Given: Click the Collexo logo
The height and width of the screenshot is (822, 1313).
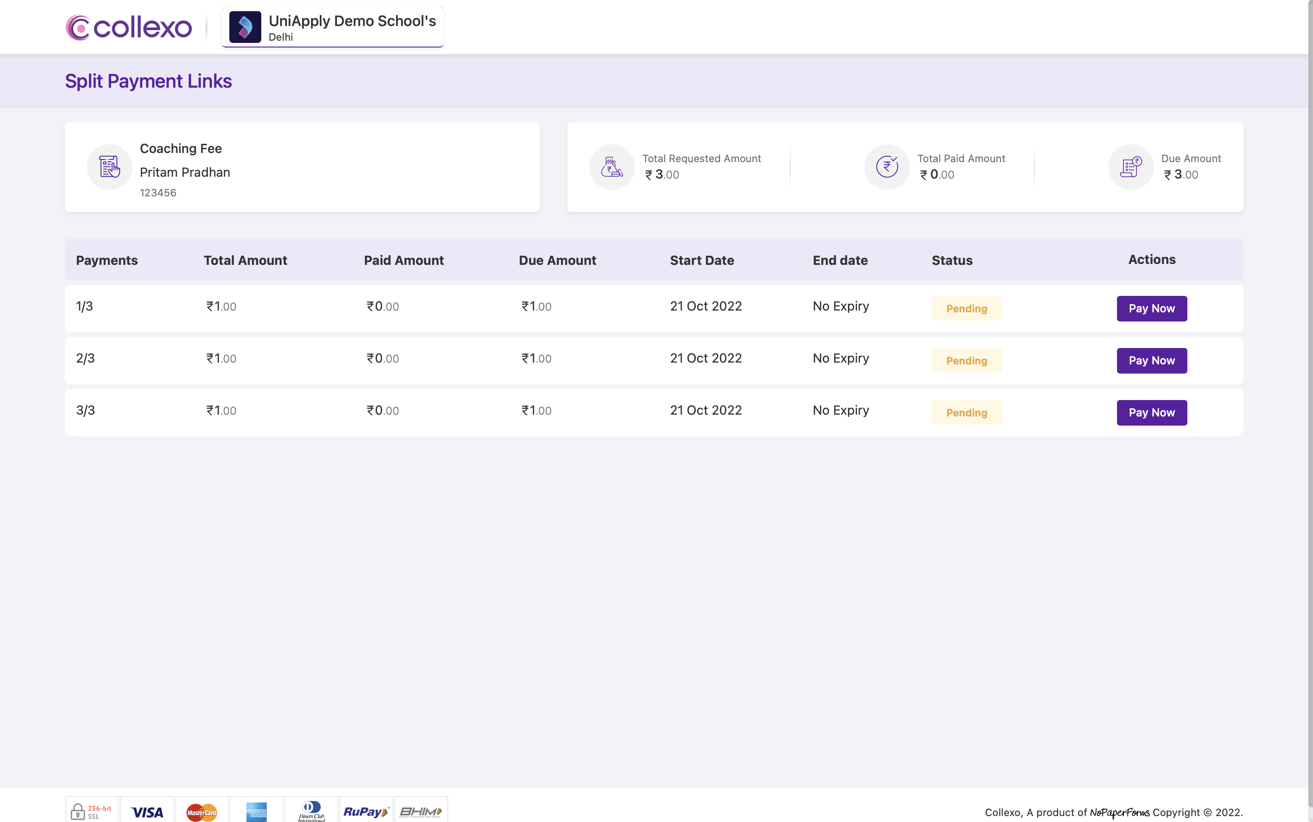Looking at the screenshot, I should click(x=129, y=27).
